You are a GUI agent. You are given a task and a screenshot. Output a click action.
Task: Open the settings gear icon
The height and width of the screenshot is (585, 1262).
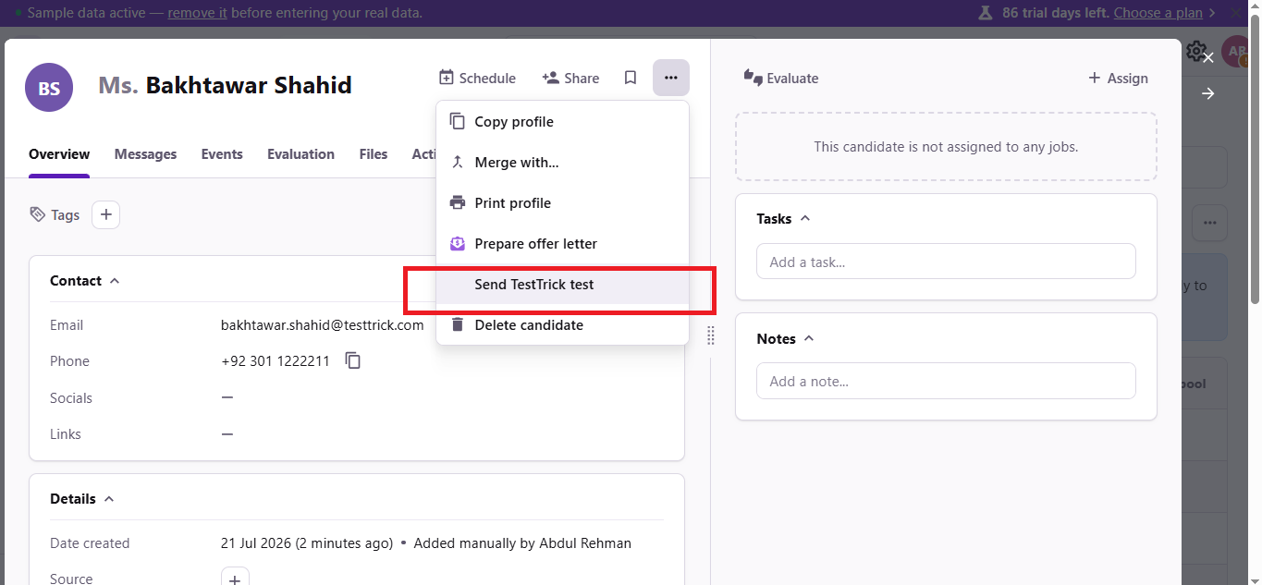(x=1196, y=50)
